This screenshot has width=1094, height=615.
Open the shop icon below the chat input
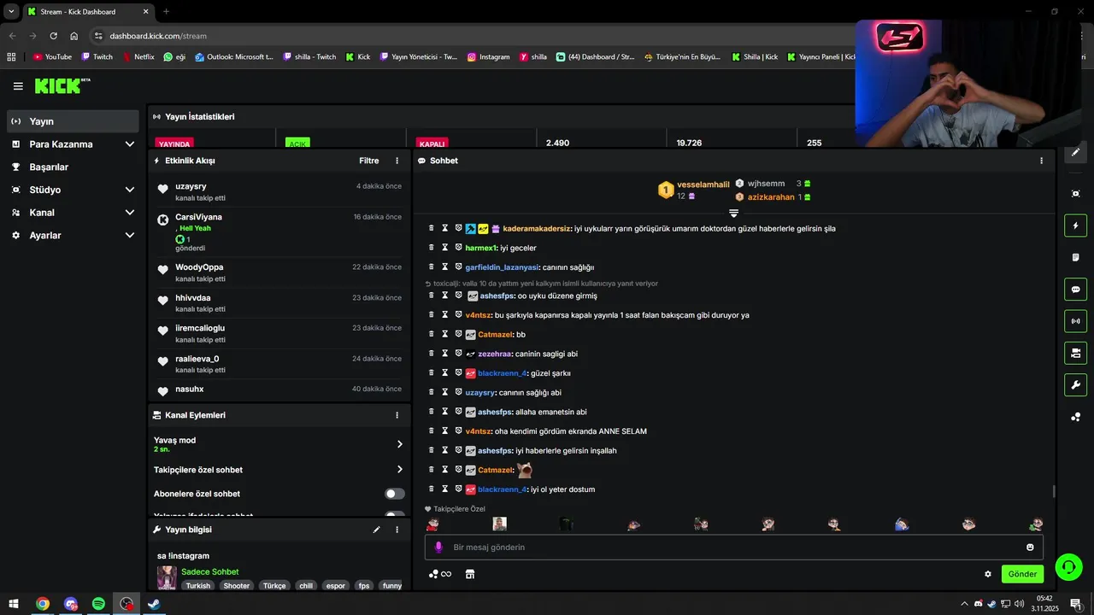[x=469, y=574]
